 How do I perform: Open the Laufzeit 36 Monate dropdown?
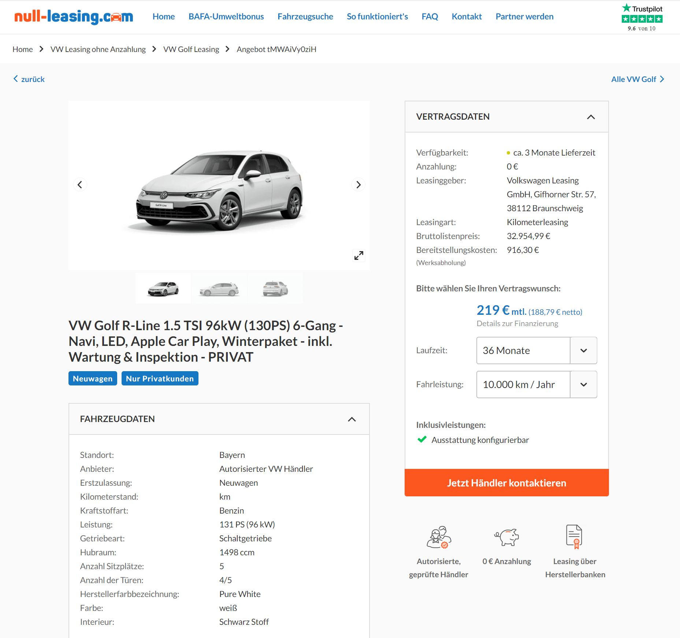coord(536,350)
